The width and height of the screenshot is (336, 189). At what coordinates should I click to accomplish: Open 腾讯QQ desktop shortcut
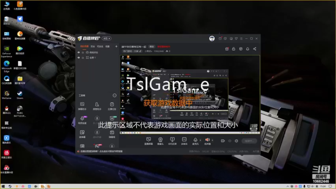click(x=6, y=110)
